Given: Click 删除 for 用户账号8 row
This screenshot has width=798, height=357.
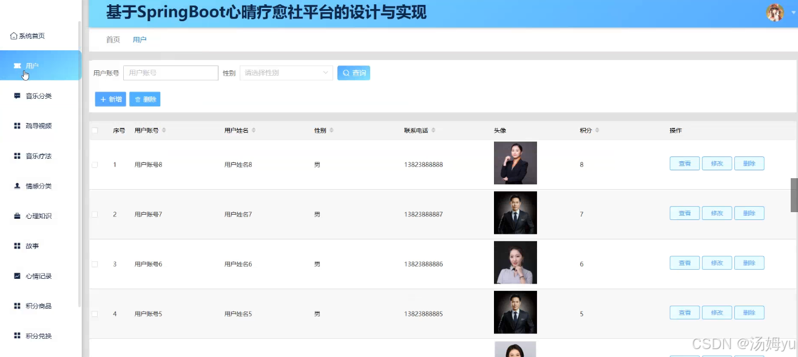Looking at the screenshot, I should click(749, 164).
